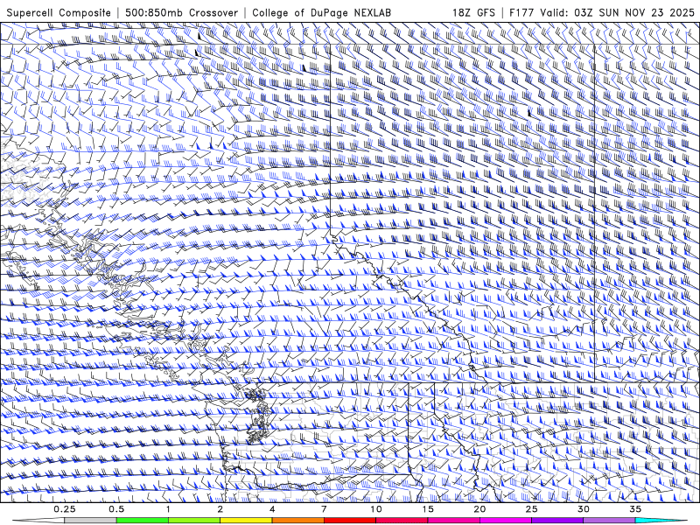Click the crimson 10-15 color bar segment
This screenshot has width=700, height=525.
402,521
